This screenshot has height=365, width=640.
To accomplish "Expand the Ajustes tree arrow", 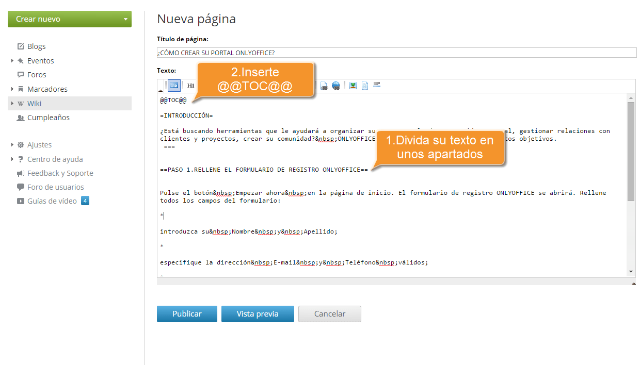I will (12, 145).
